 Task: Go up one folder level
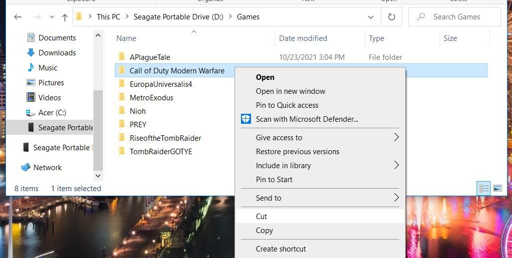point(65,17)
